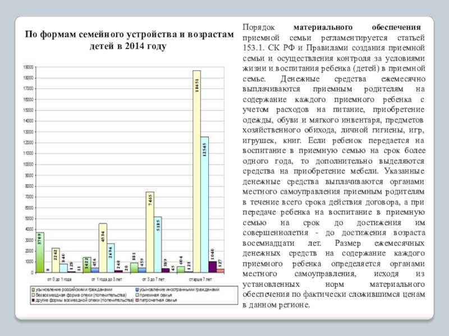The height and width of the screenshot is (336, 449).
Task: Select the purple bar labeled 1040
Action: tap(212, 267)
